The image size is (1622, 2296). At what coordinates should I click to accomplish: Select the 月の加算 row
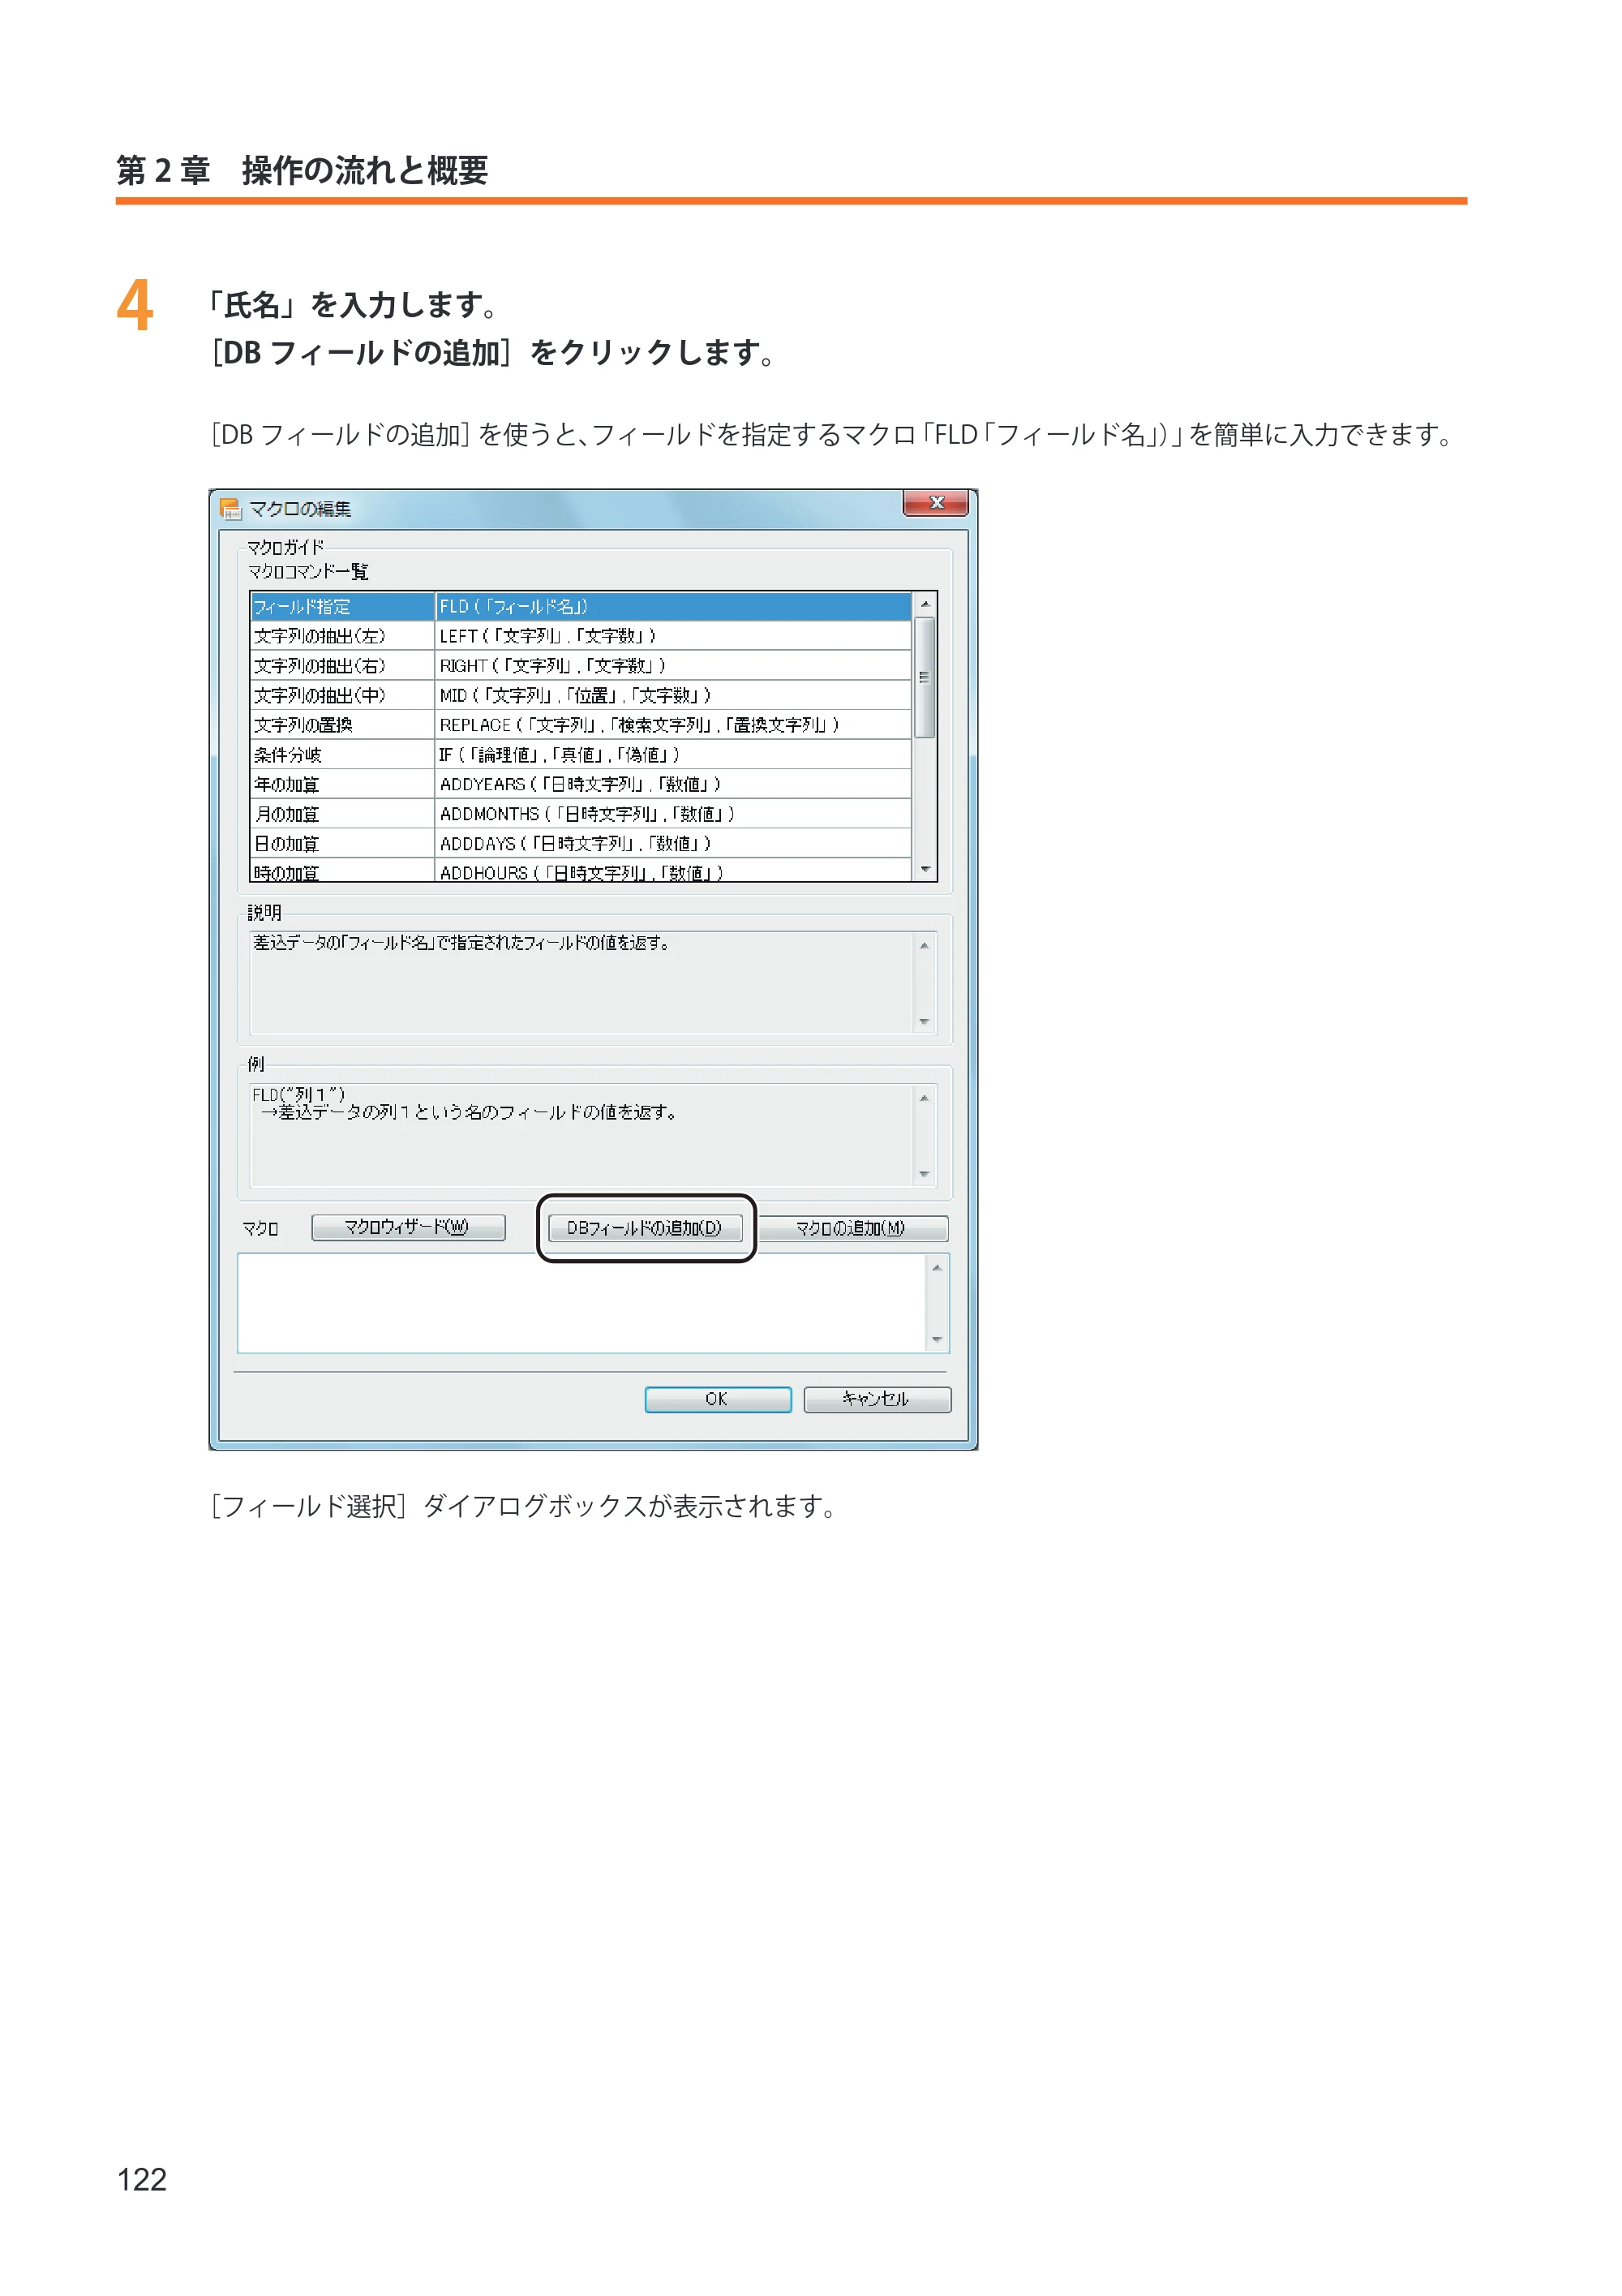[x=581, y=814]
